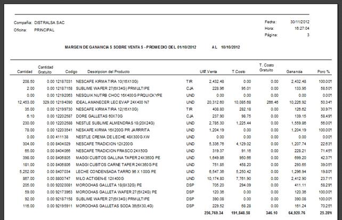Viewport: 342px width, 220px height.
Task: Select MOROCHAS GALLETA WAFER 27(6X24G) PE
Action: (x=117, y=192)
